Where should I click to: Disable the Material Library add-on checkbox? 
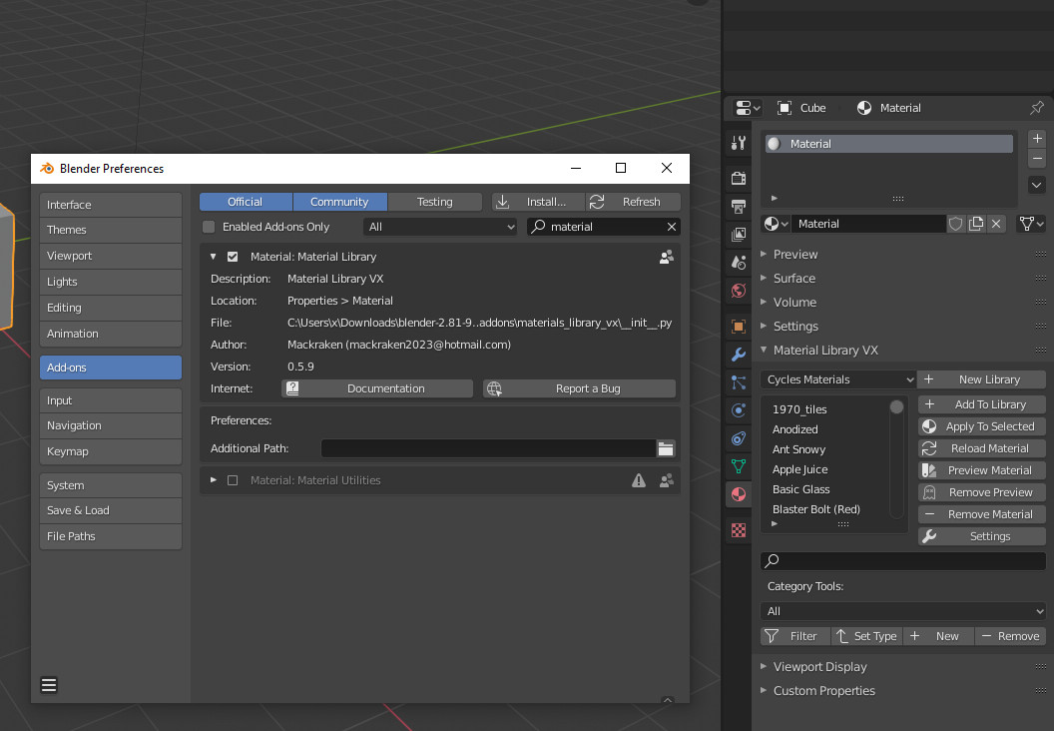point(233,257)
